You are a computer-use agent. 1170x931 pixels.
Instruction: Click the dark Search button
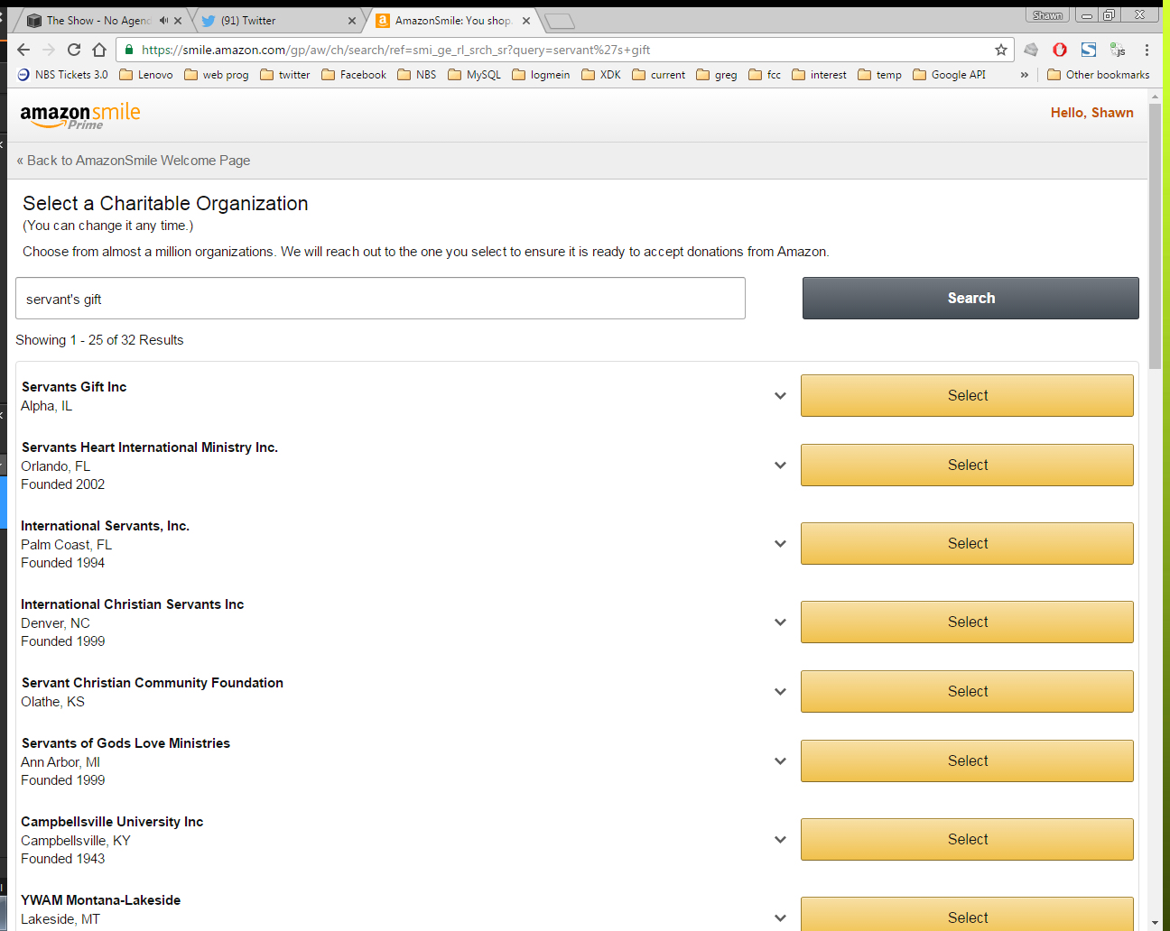click(x=970, y=298)
